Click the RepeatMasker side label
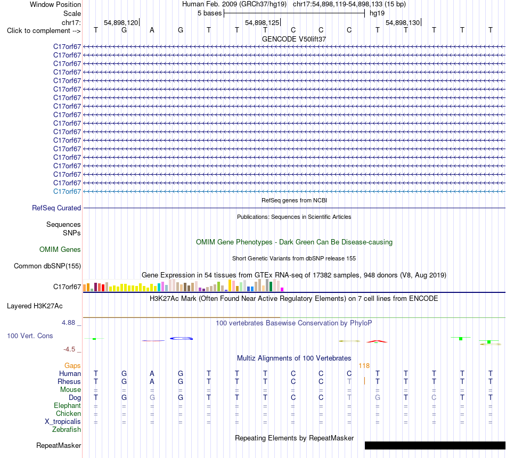This screenshot has height=458, width=506. pyautogui.click(x=59, y=445)
